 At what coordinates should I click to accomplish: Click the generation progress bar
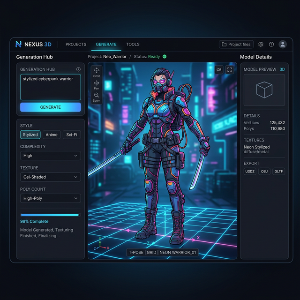tap(51, 215)
